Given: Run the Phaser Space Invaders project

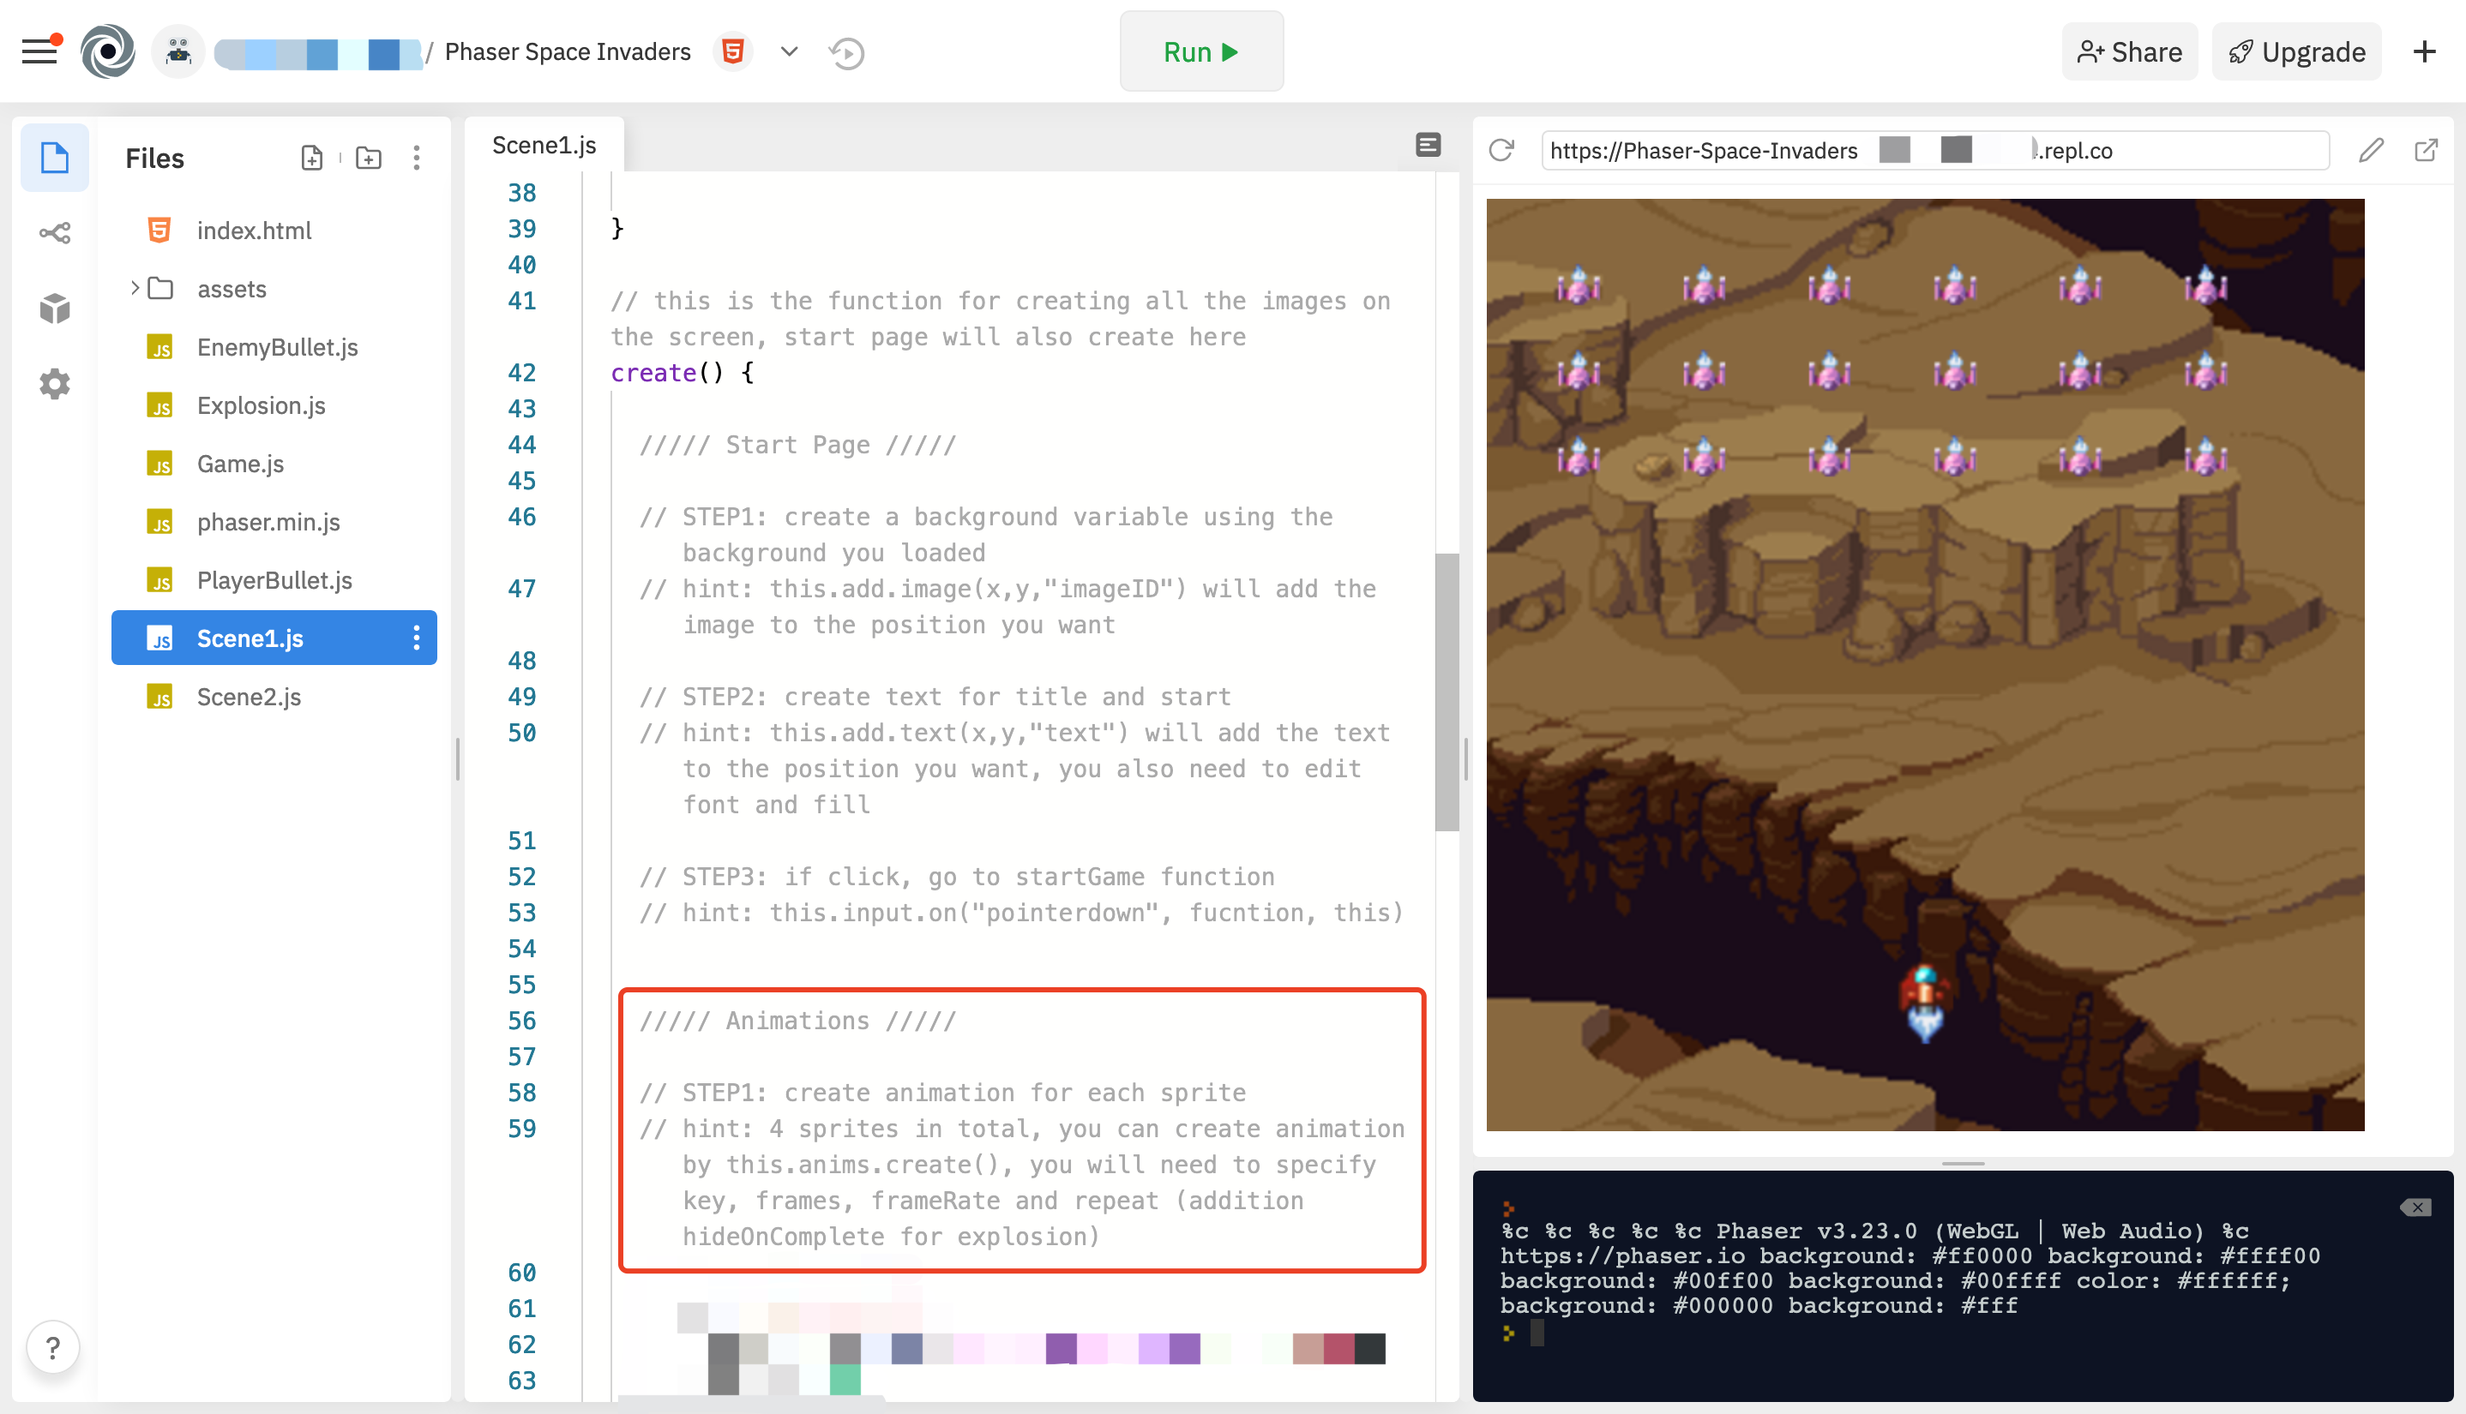Looking at the screenshot, I should [x=1201, y=51].
